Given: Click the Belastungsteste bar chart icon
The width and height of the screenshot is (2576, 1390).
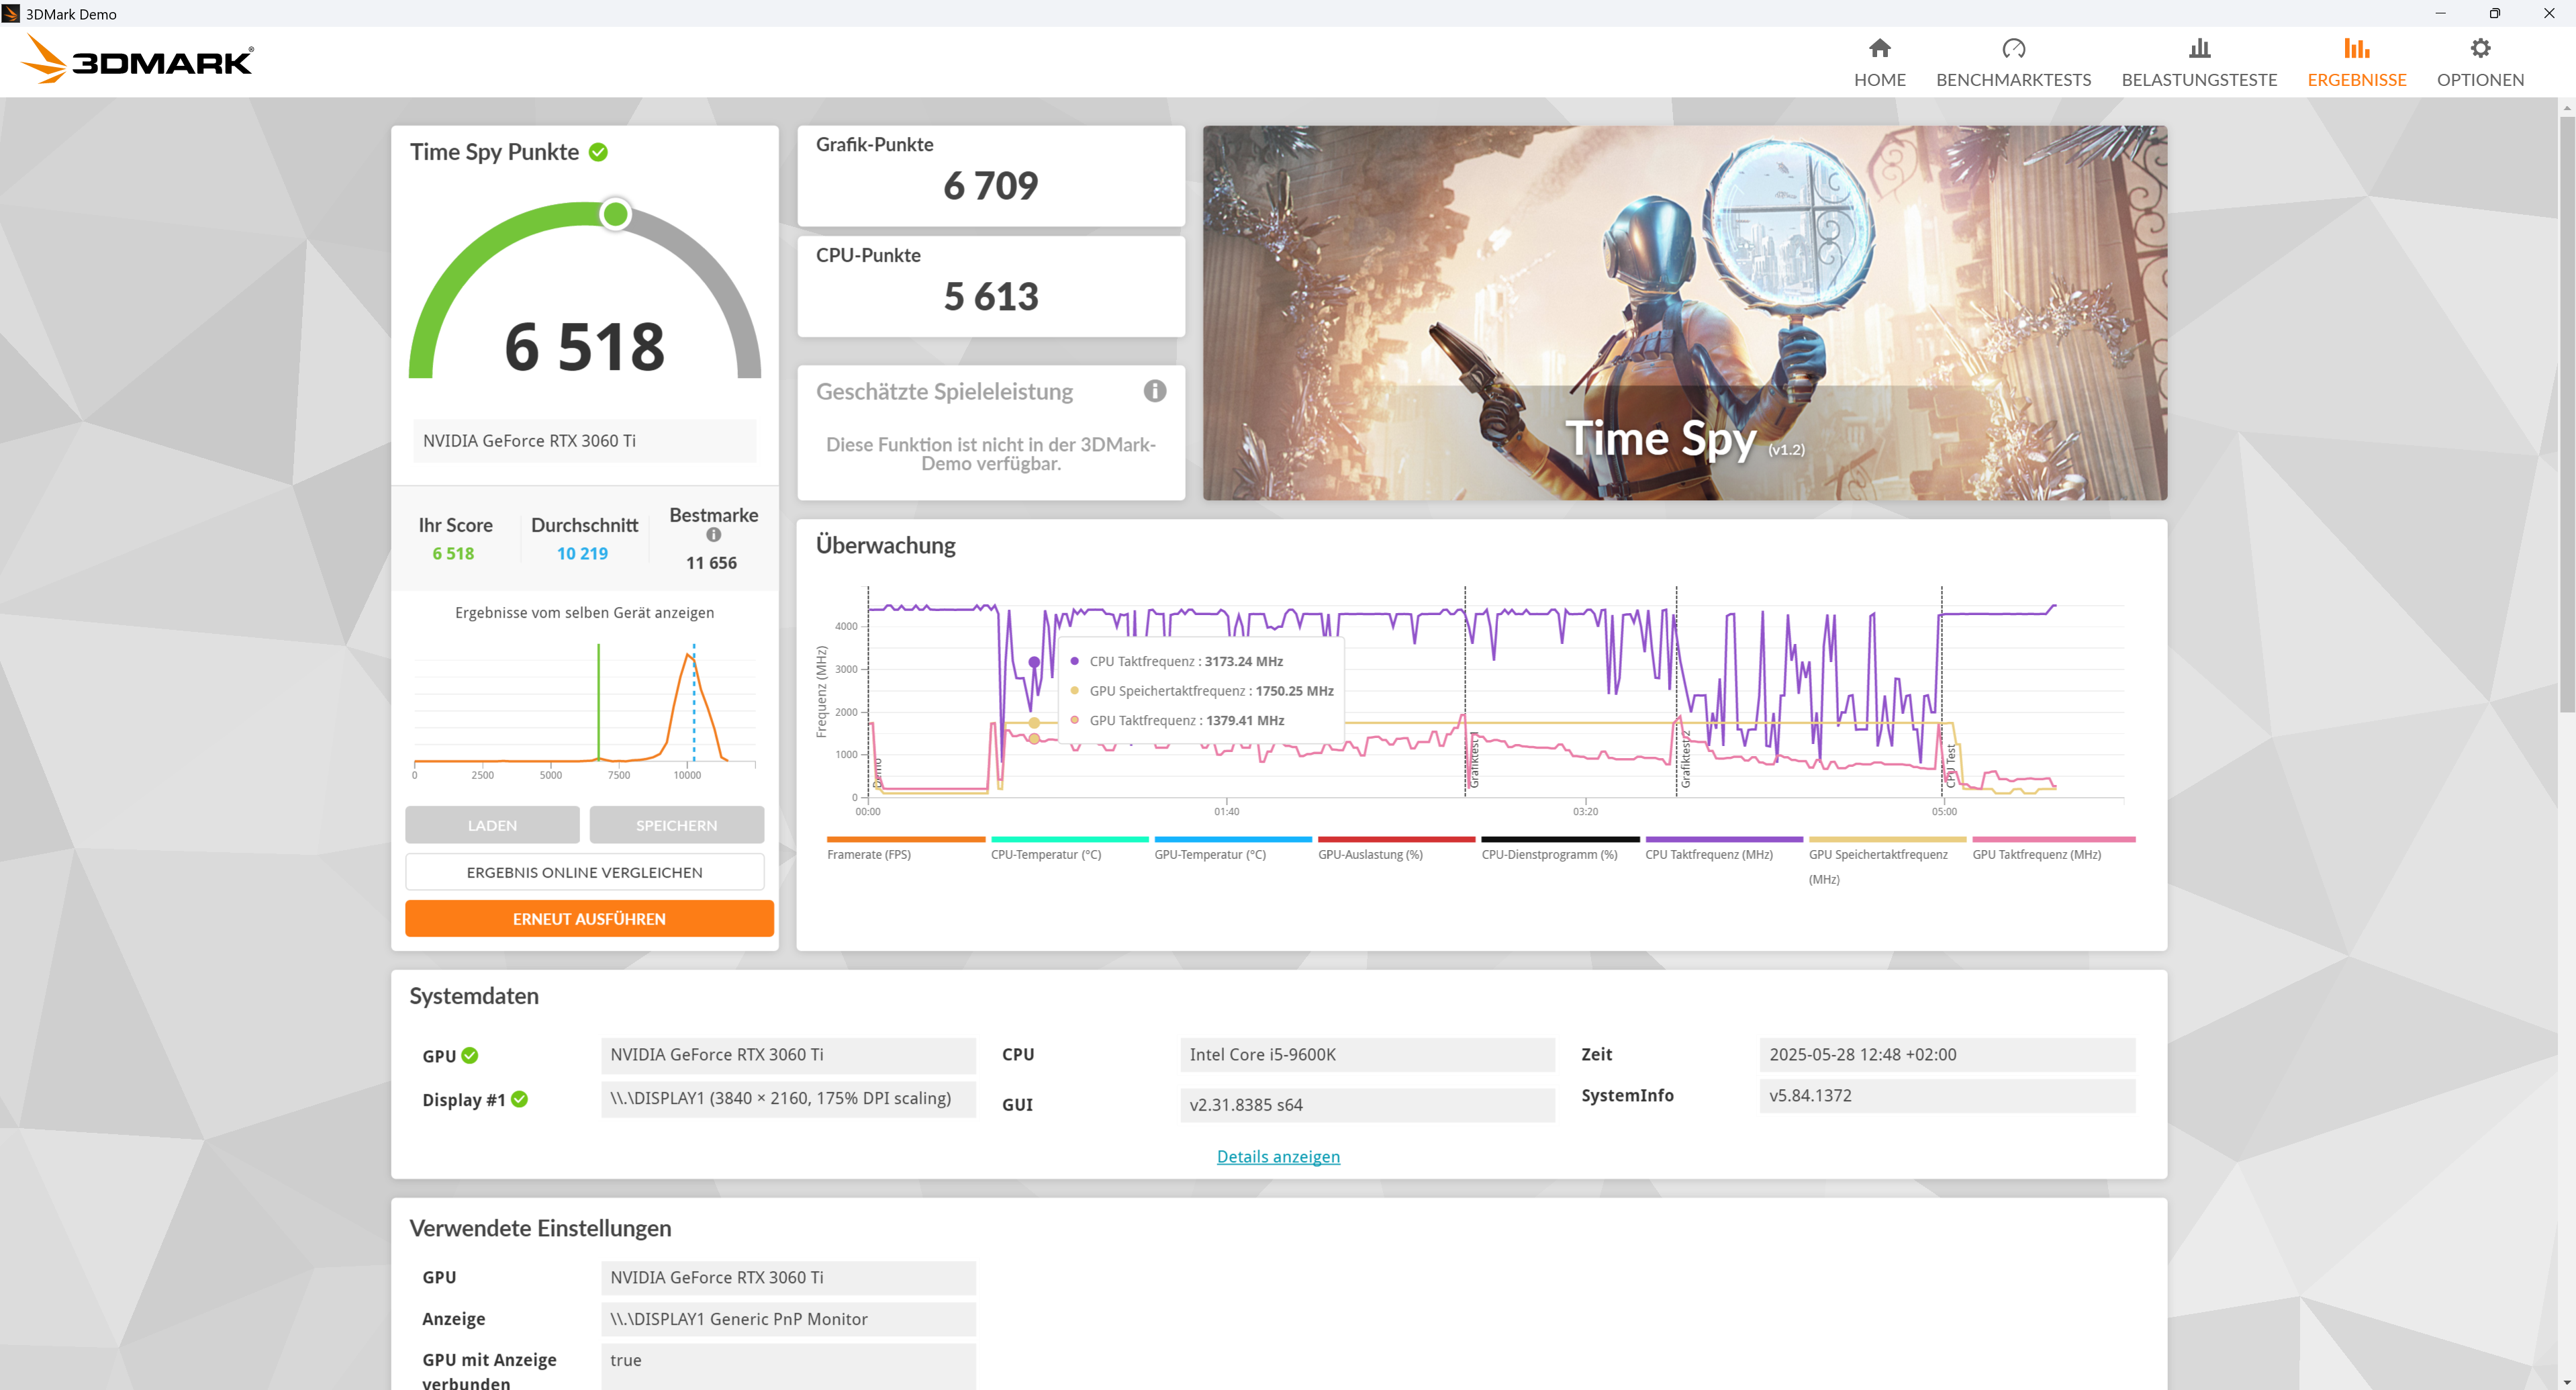Looking at the screenshot, I should 2199,48.
